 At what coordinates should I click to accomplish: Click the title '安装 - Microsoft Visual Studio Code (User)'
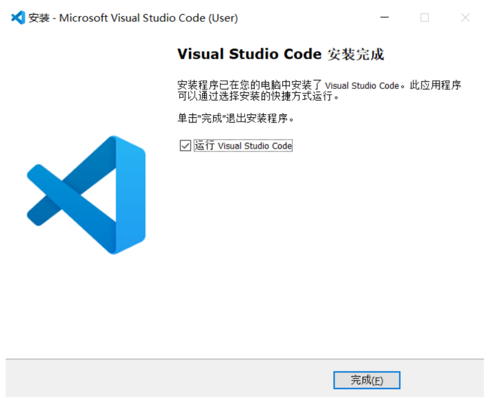(133, 18)
